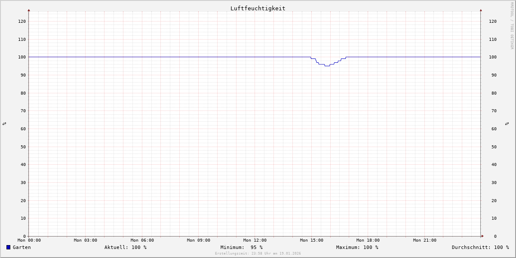Image resolution: width=516 pixels, height=258 pixels.
Task: Click the Mon 09:00 time axis label
Action: [199, 240]
